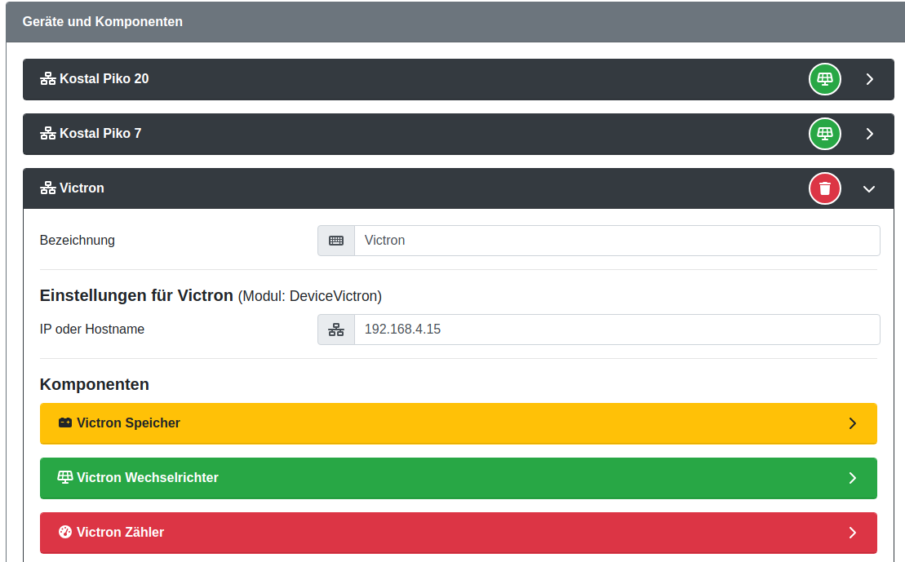
Task: Delete the Victron device with trash icon
Action: point(825,188)
